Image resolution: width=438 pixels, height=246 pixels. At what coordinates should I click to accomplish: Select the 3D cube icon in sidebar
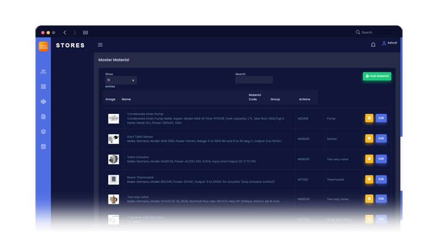(x=43, y=102)
